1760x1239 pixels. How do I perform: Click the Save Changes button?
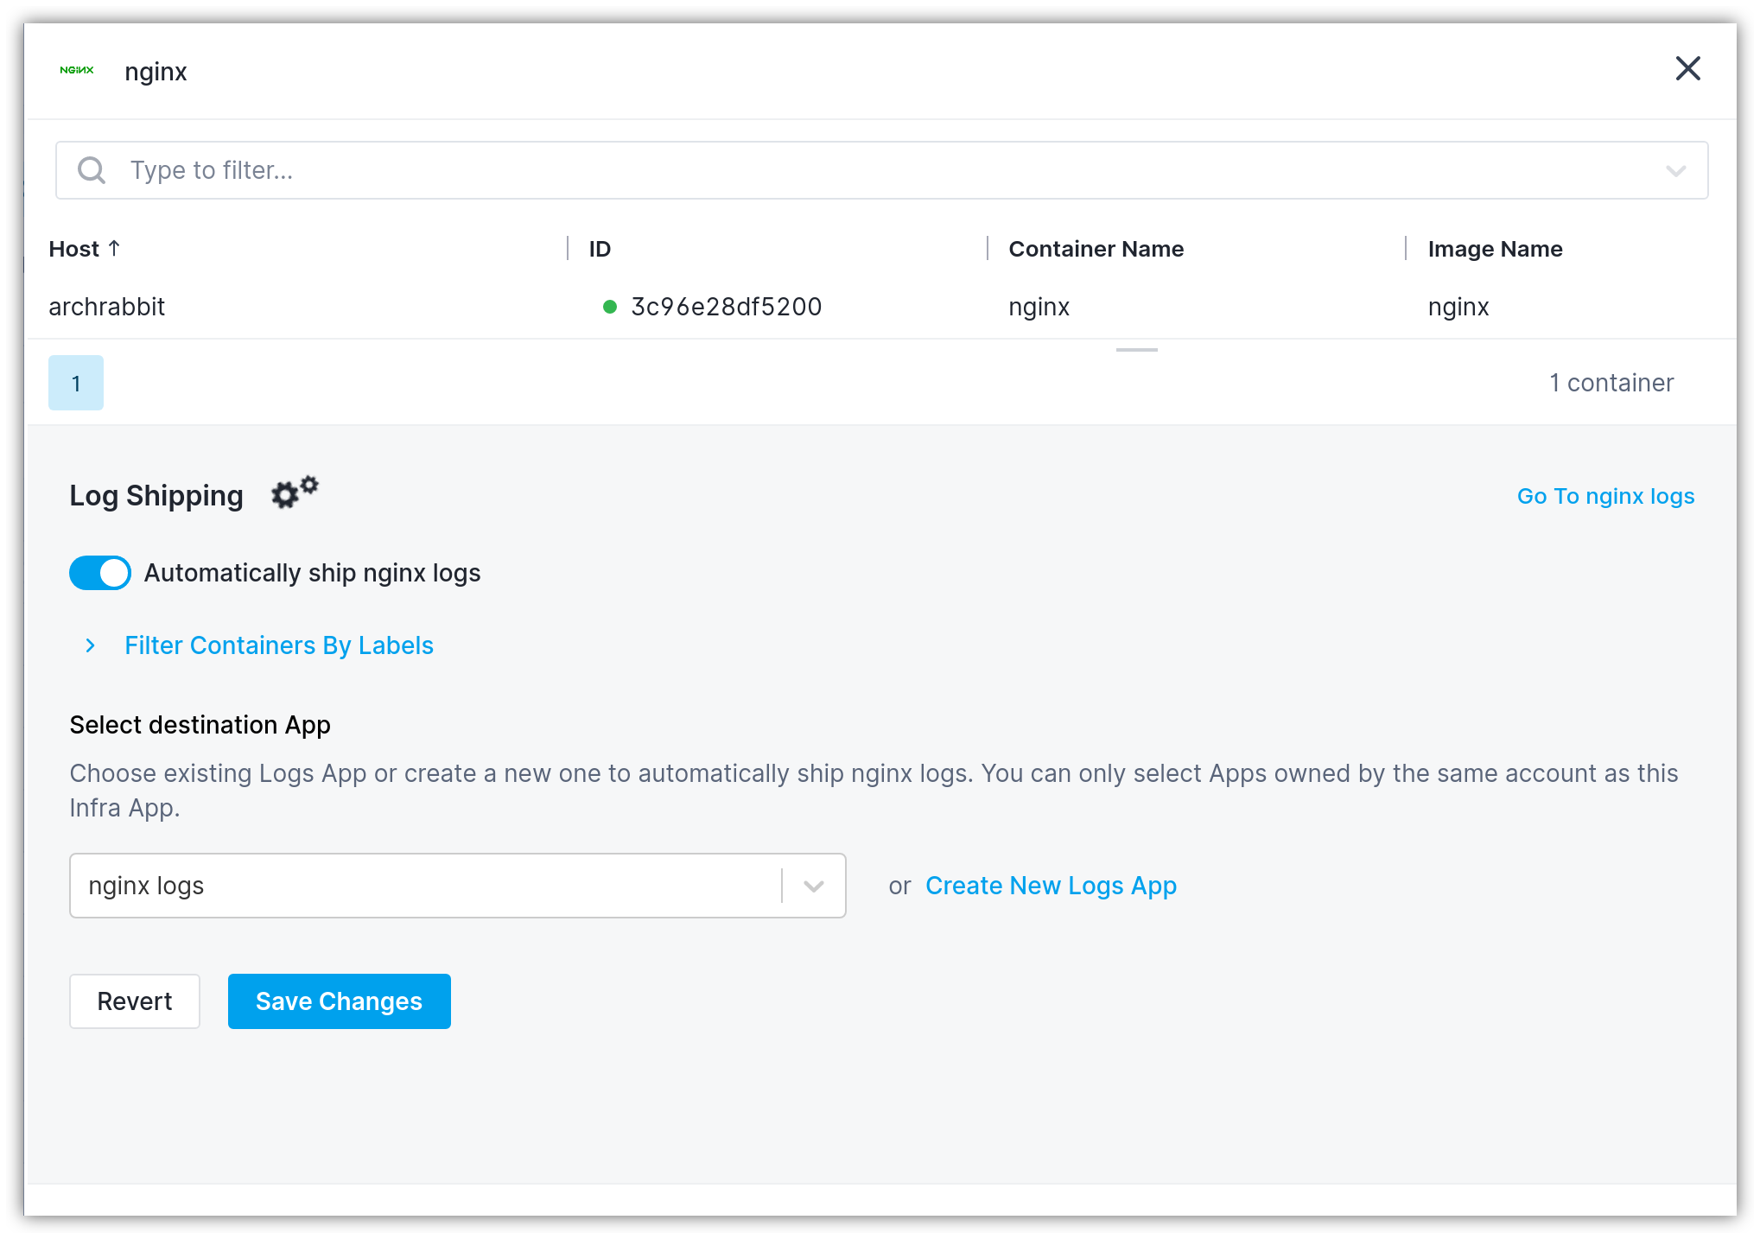coord(340,1001)
